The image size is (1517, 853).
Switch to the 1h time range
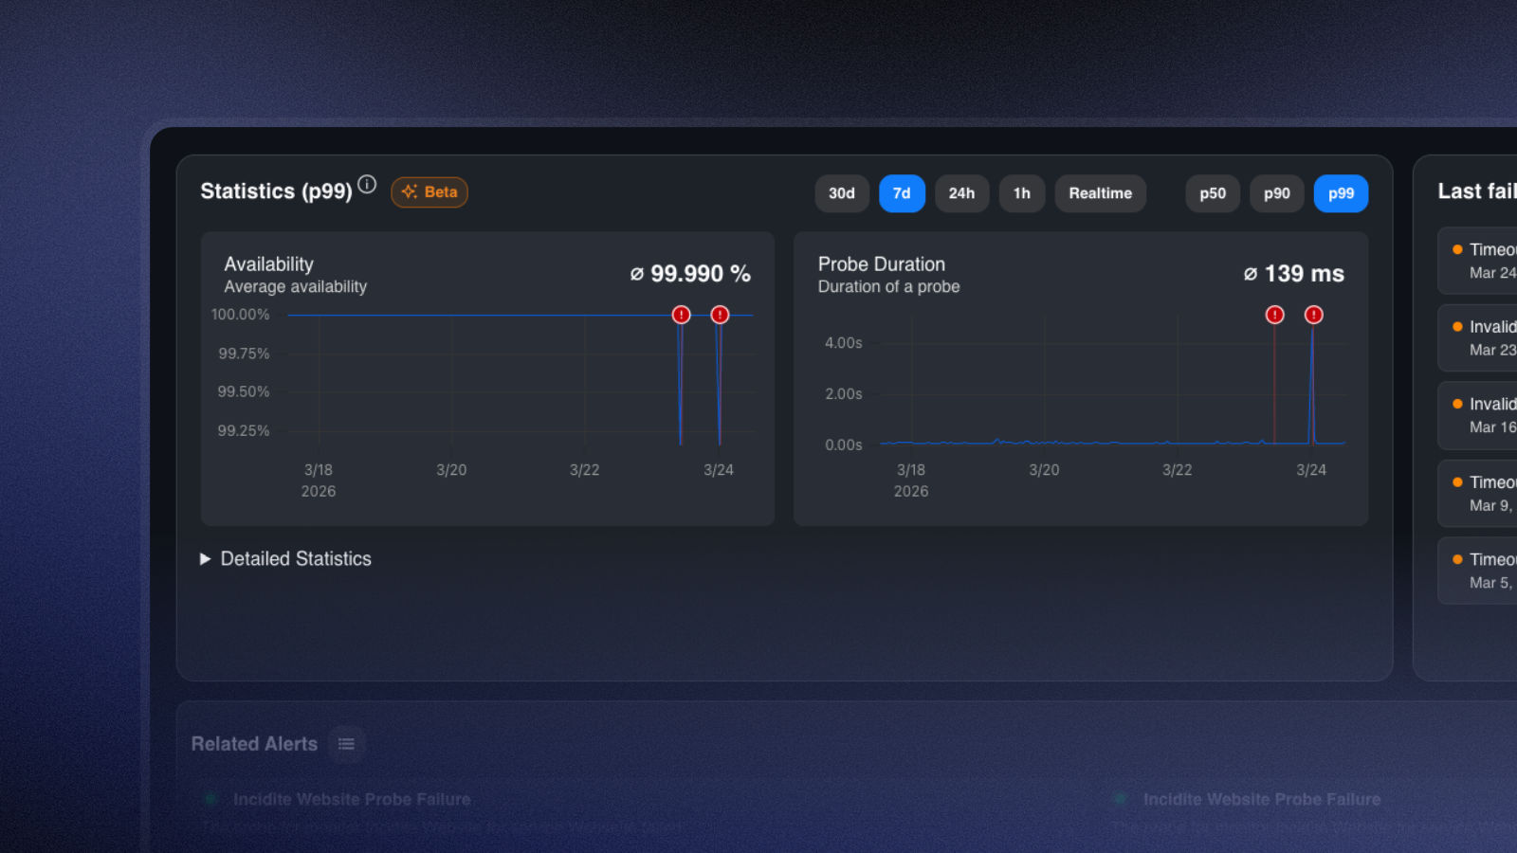1022,193
